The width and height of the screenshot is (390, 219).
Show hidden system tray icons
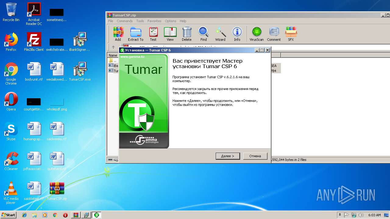point(340,215)
